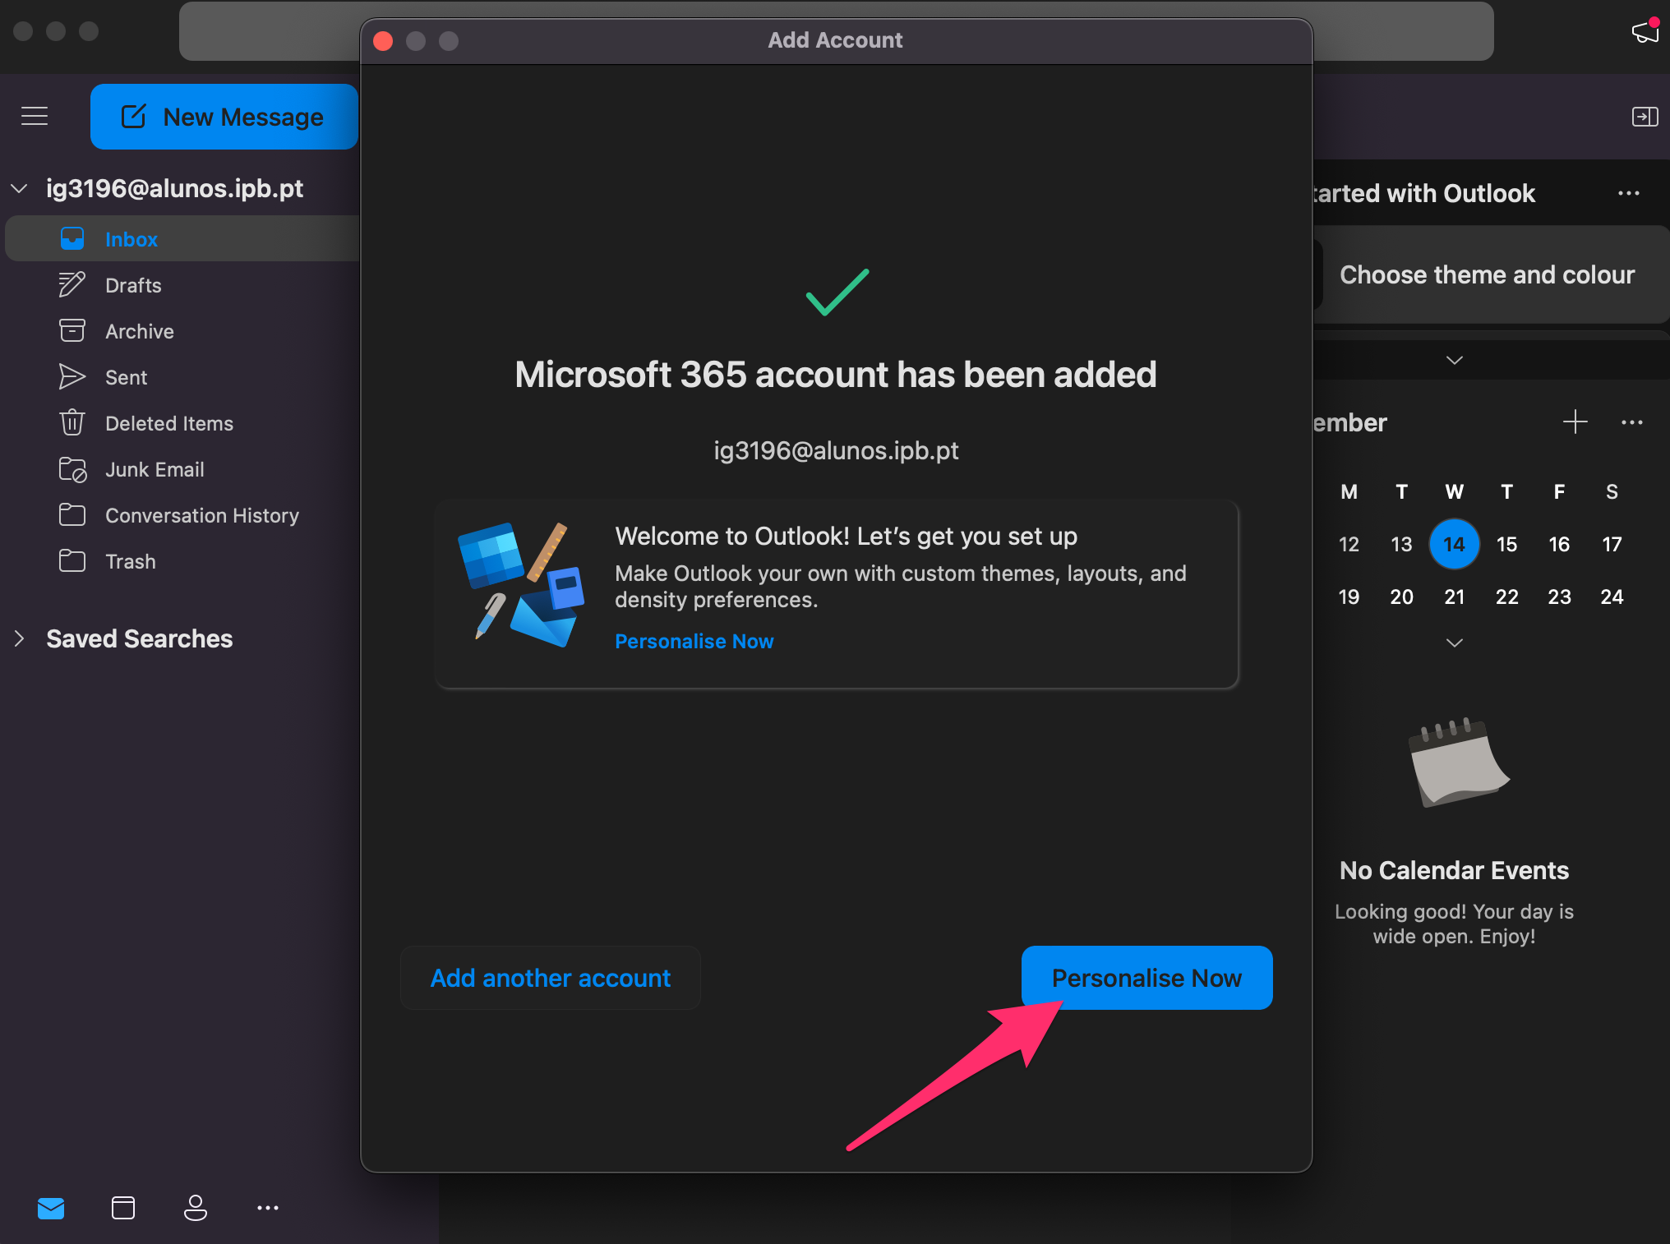The image size is (1670, 1244).
Task: Open the Deleted Items folder
Action: [182, 423]
